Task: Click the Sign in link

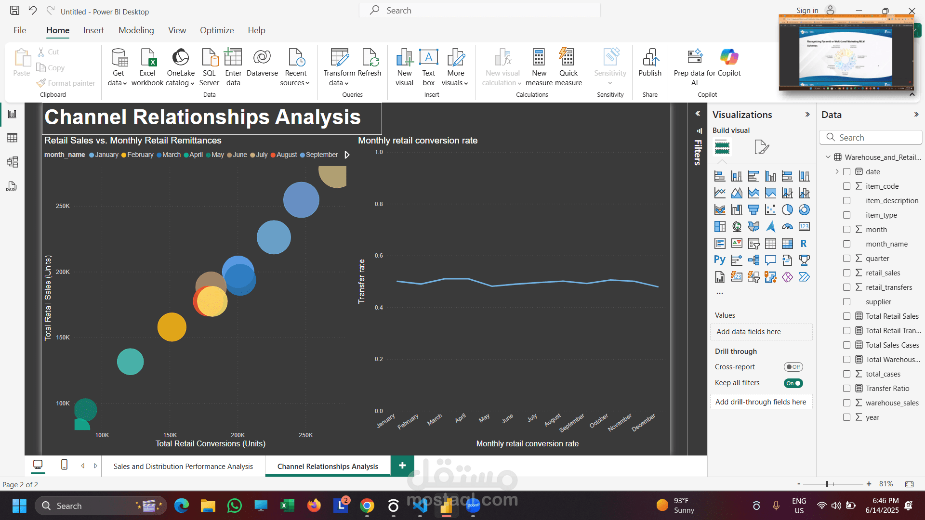Action: [807, 11]
